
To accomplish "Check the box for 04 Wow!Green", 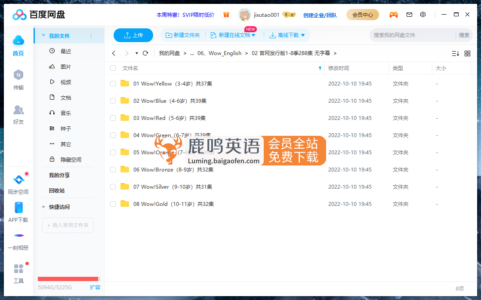I will pos(113,135).
